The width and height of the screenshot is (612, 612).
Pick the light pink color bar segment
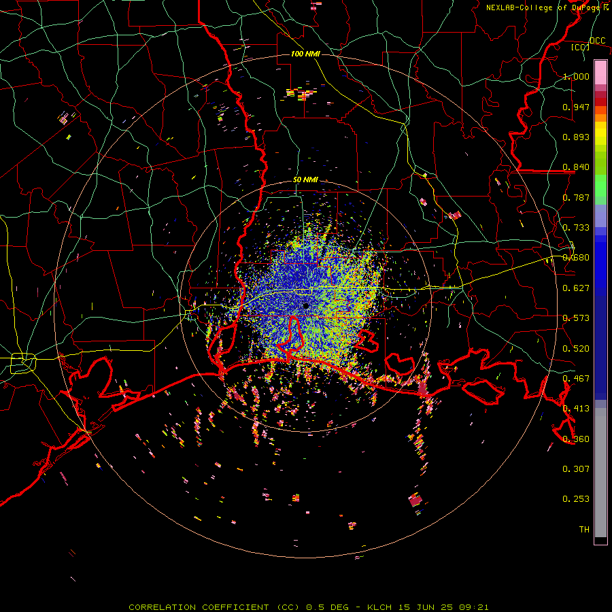click(600, 72)
